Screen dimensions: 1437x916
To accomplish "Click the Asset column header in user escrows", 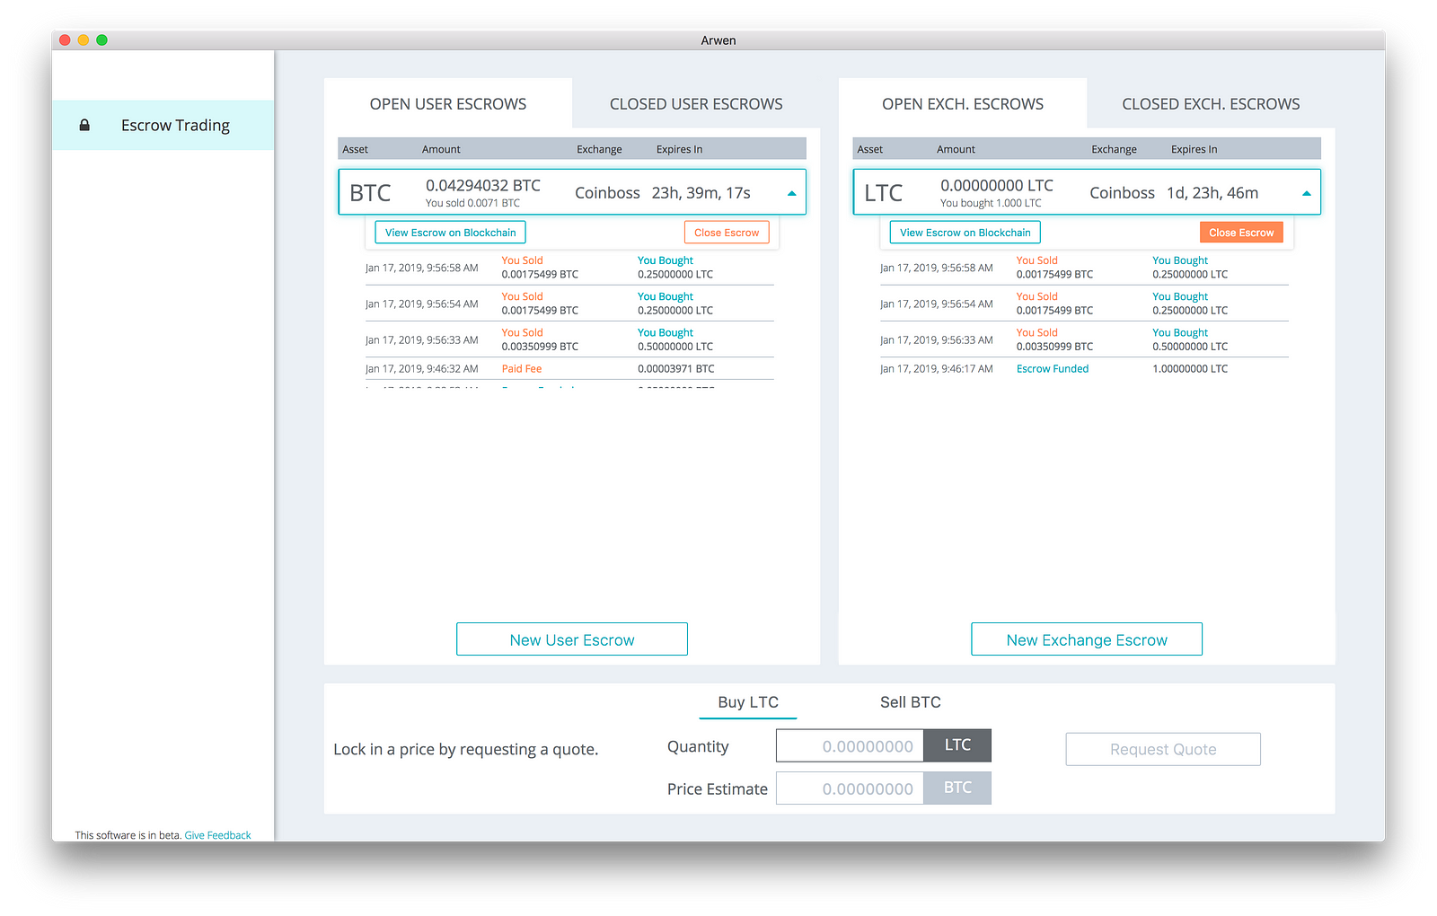I will [355, 150].
